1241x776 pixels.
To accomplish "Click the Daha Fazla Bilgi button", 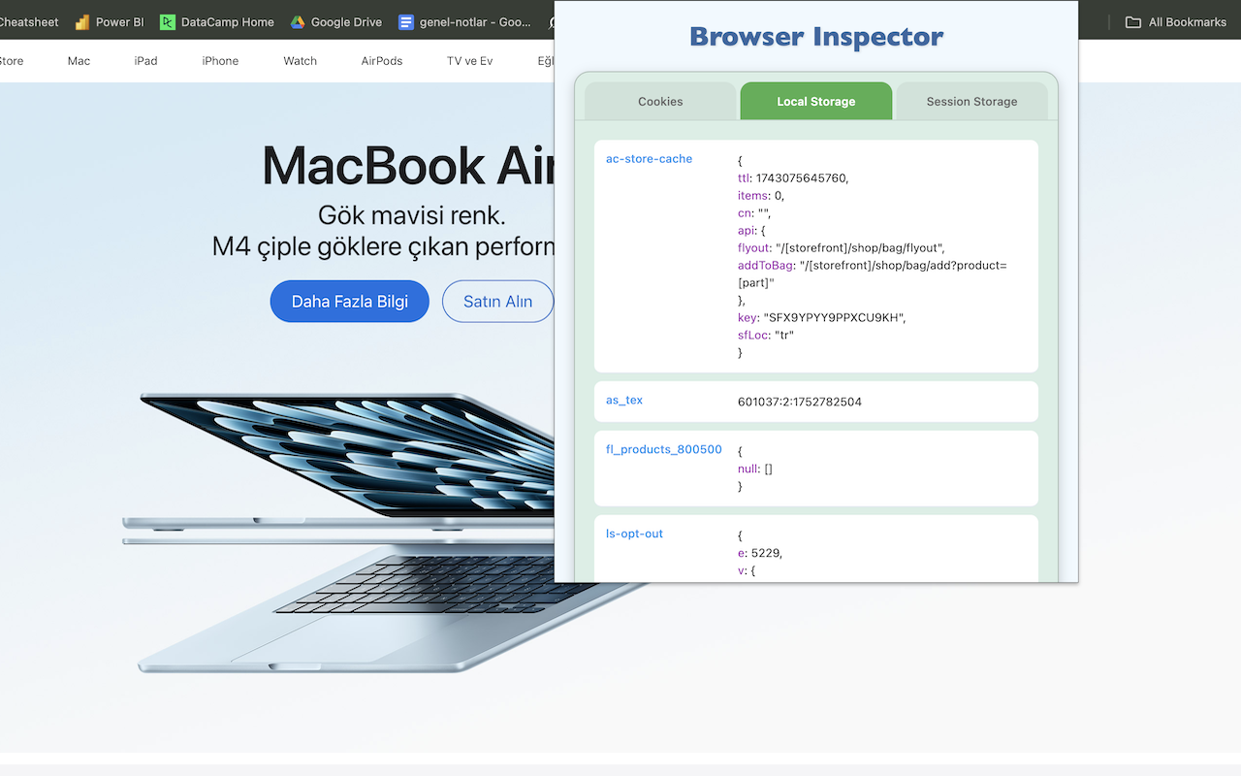I will (x=349, y=302).
